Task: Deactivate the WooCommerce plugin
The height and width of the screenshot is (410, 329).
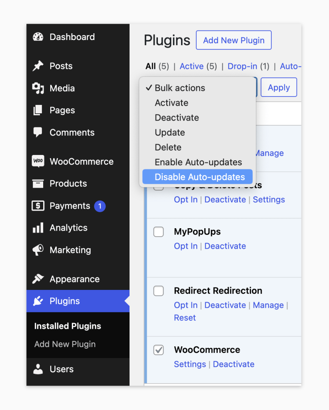Action: click(x=234, y=364)
